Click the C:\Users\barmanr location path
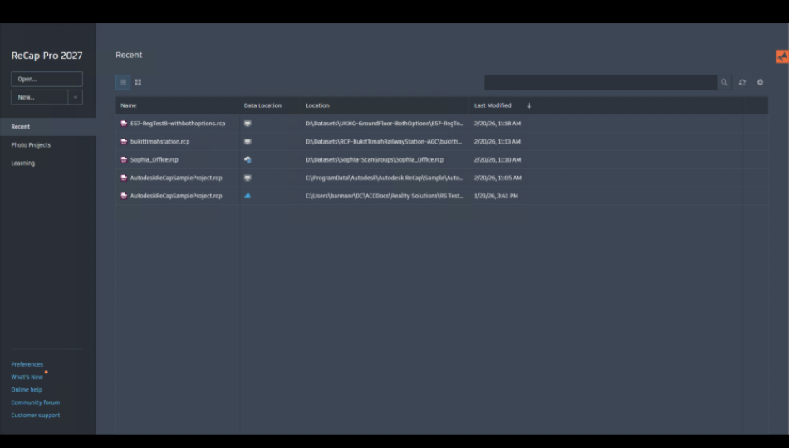Viewport: 789px width, 448px height. pos(385,196)
